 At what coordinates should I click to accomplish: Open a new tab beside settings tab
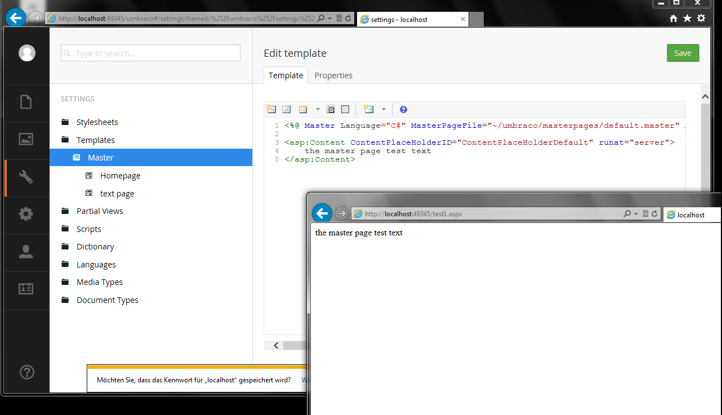[x=476, y=19]
